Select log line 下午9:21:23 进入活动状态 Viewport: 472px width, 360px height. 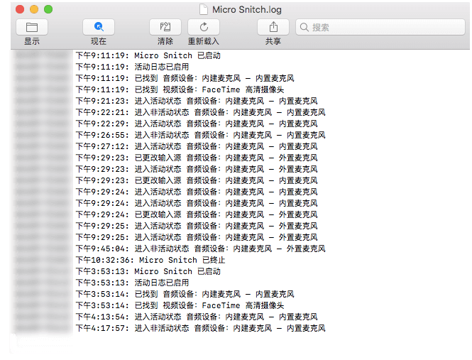coord(197,101)
